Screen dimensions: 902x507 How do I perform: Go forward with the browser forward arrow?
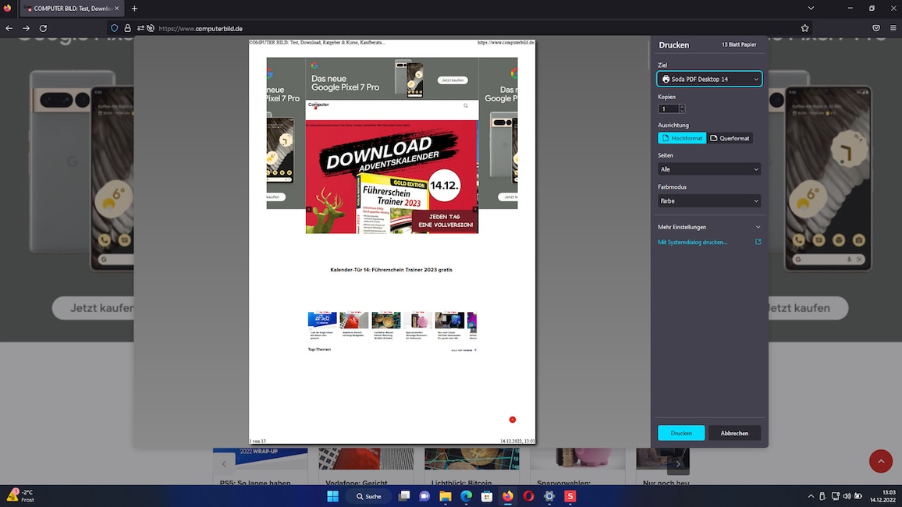point(26,28)
